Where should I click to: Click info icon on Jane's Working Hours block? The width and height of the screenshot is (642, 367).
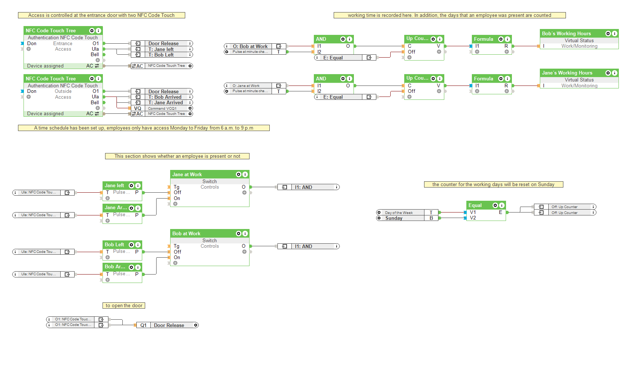tap(614, 73)
